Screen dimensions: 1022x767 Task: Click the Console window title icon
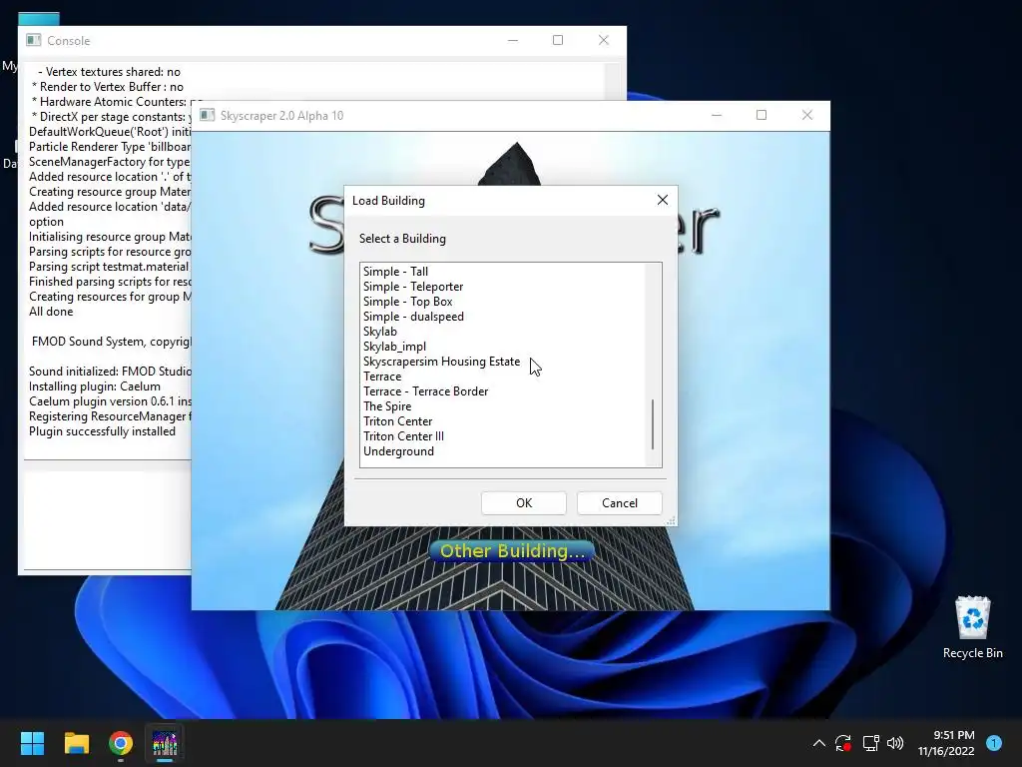34,40
